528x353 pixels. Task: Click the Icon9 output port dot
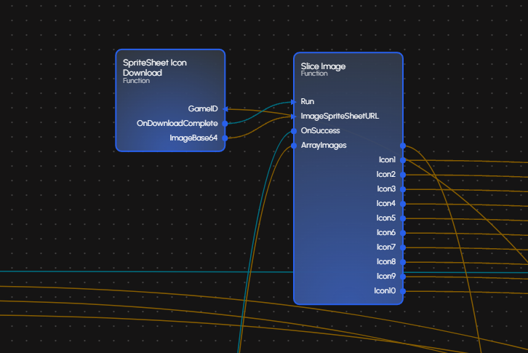coord(403,277)
